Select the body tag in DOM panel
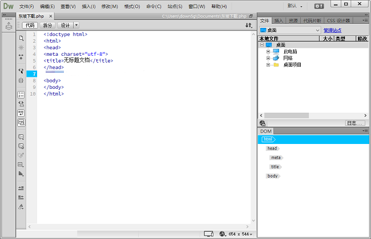This screenshot has width=371, height=239. coord(272,176)
